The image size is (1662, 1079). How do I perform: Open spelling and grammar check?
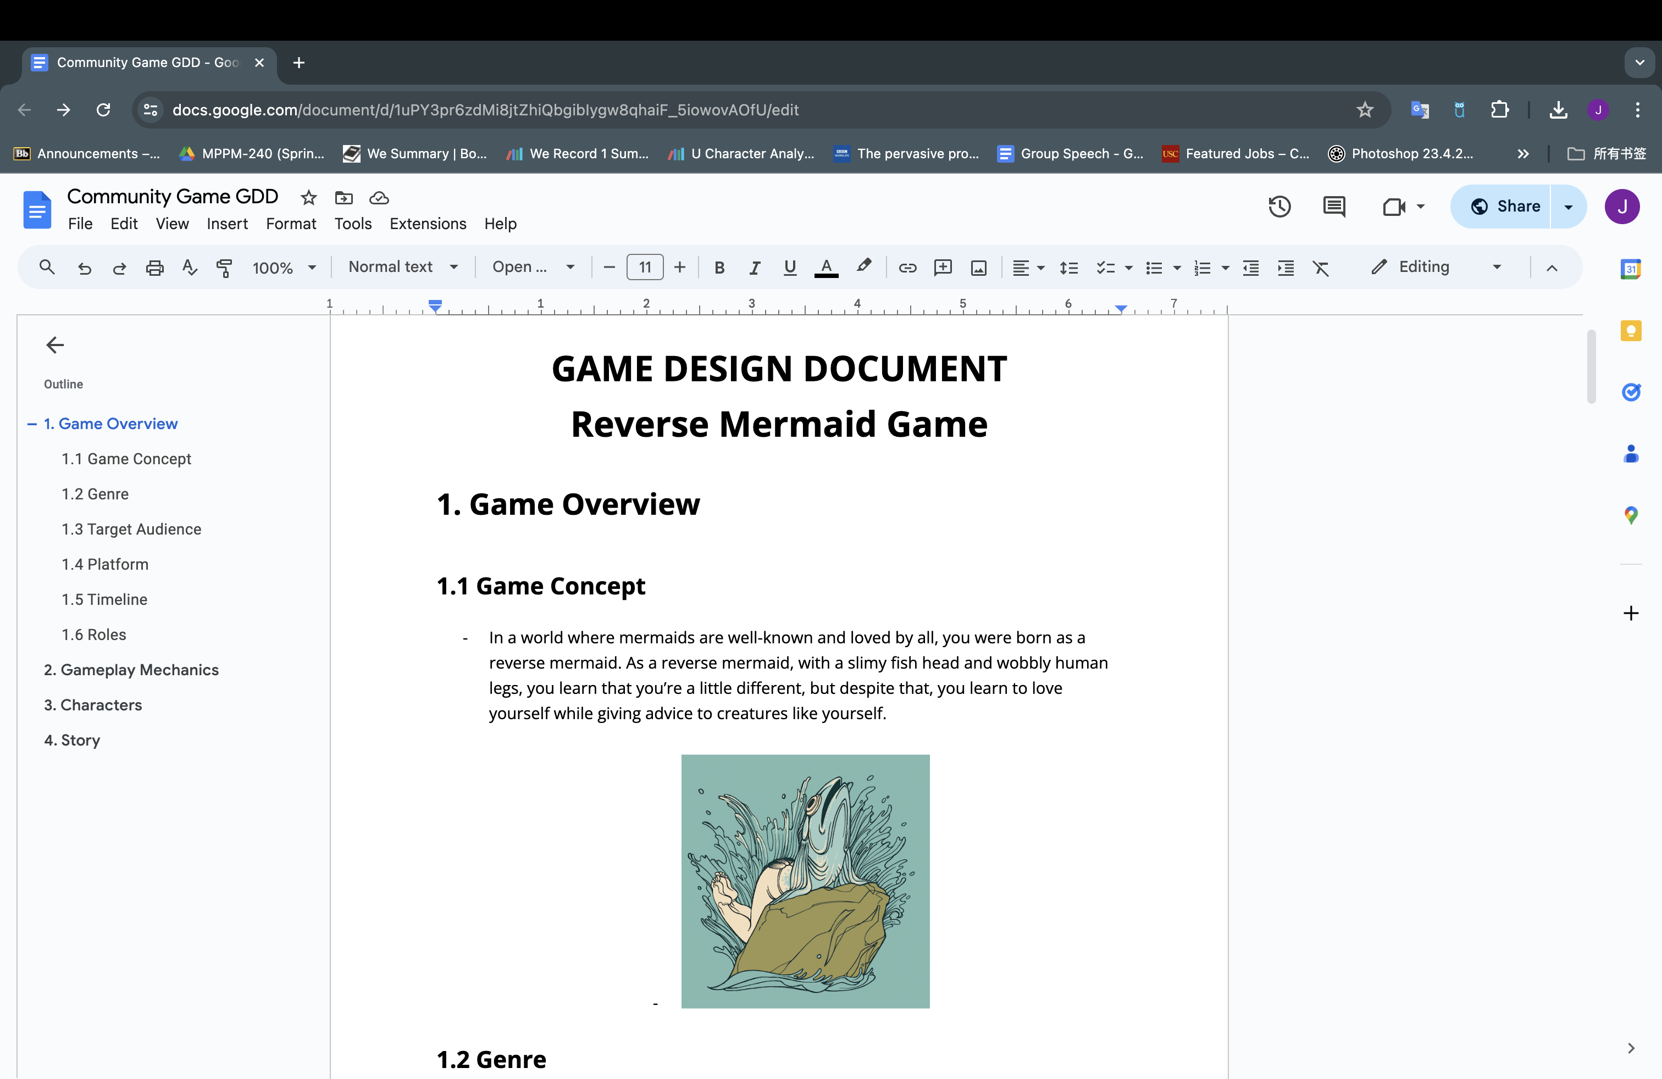pyautogui.click(x=189, y=268)
